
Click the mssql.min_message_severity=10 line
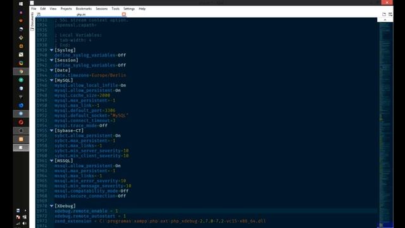pos(93,186)
